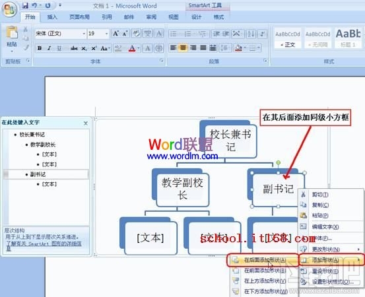The image size is (365, 297).
Task: Align text right
Action: pos(193,48)
